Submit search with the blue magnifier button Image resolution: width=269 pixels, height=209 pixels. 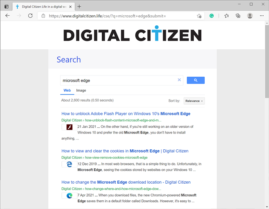tap(196, 80)
